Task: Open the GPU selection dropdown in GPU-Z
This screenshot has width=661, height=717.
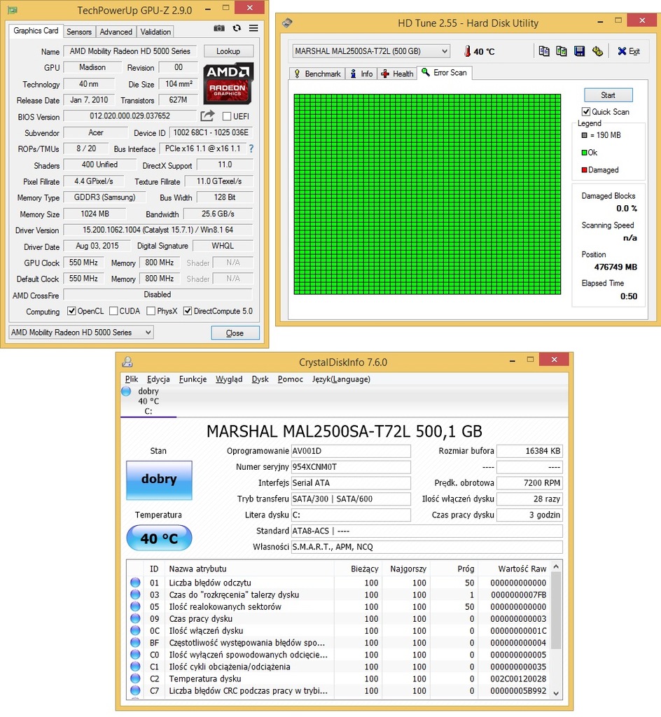Action: click(81, 333)
